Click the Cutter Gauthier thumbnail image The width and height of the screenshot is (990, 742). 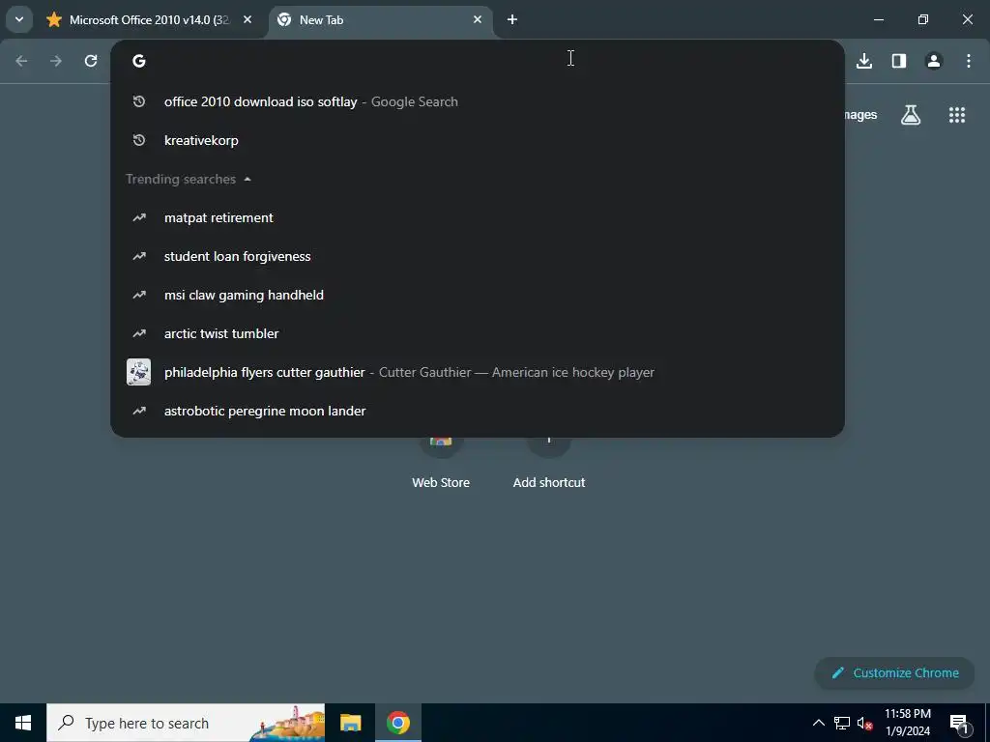139,372
